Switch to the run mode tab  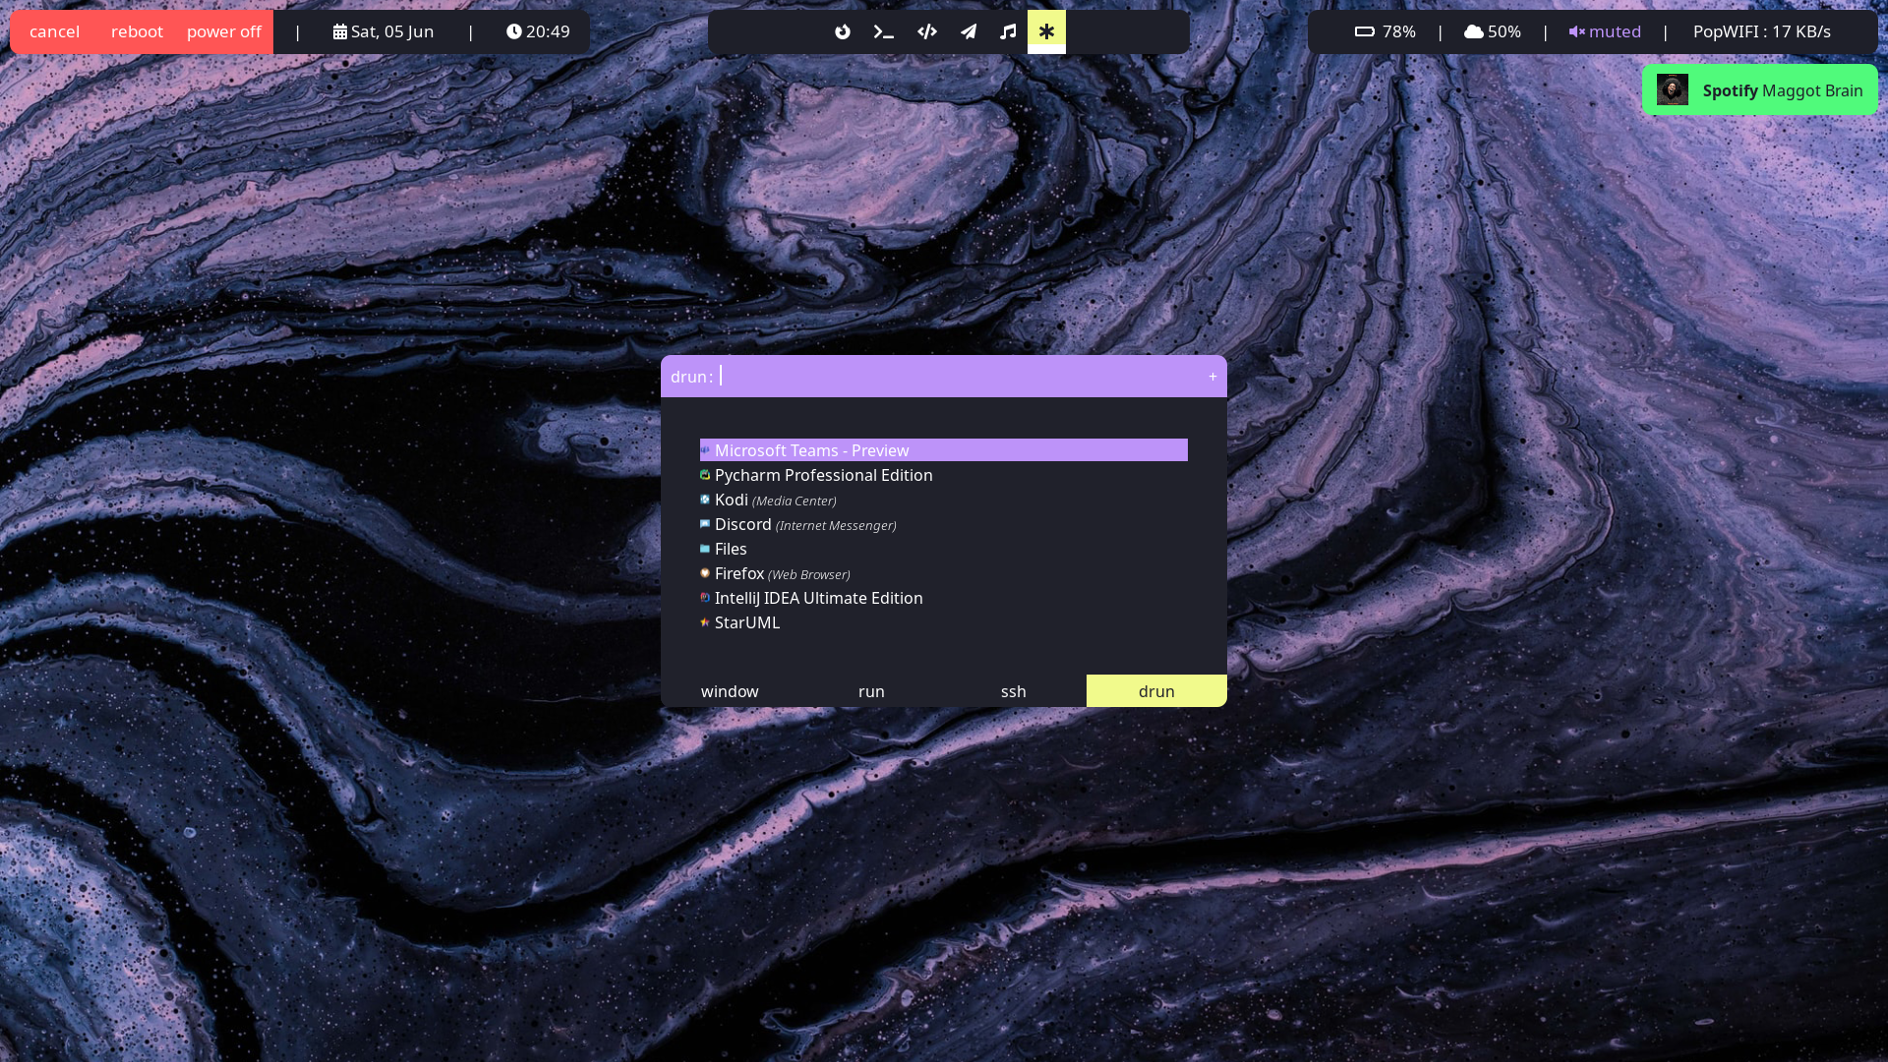(871, 691)
